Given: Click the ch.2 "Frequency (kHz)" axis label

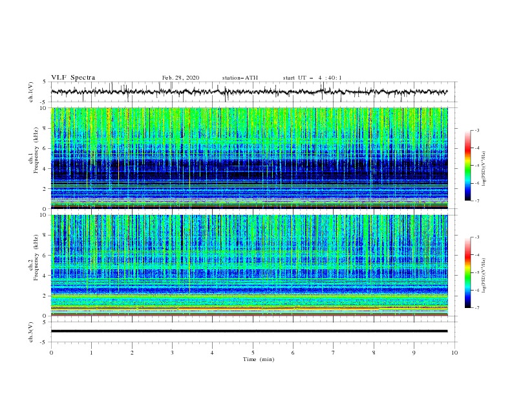Looking at the screenshot, I should pyautogui.click(x=36, y=258).
